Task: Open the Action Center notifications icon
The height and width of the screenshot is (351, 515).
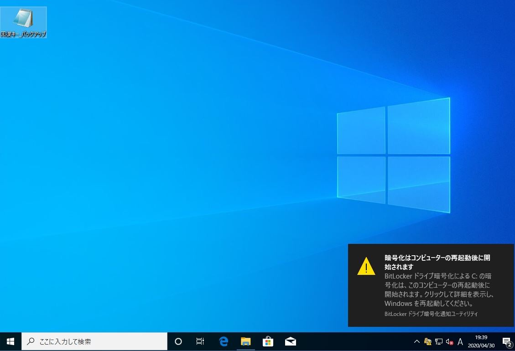Action: coord(507,342)
